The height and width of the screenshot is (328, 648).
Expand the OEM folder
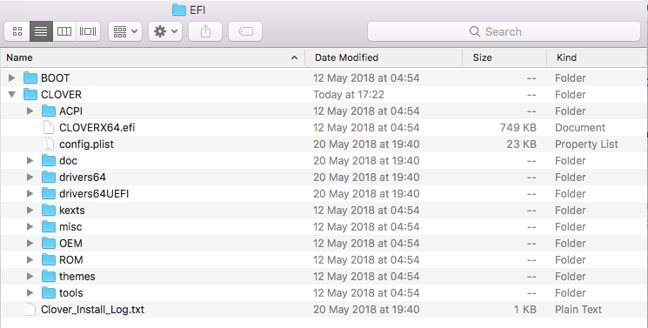point(30,244)
